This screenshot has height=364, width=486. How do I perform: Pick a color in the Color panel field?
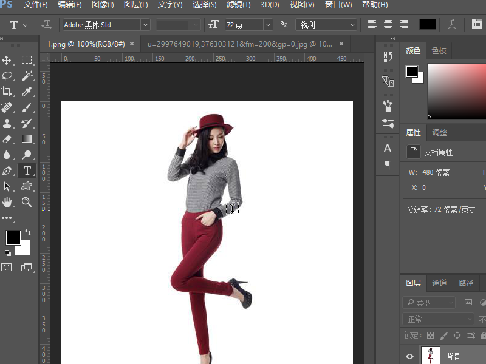tap(457, 91)
